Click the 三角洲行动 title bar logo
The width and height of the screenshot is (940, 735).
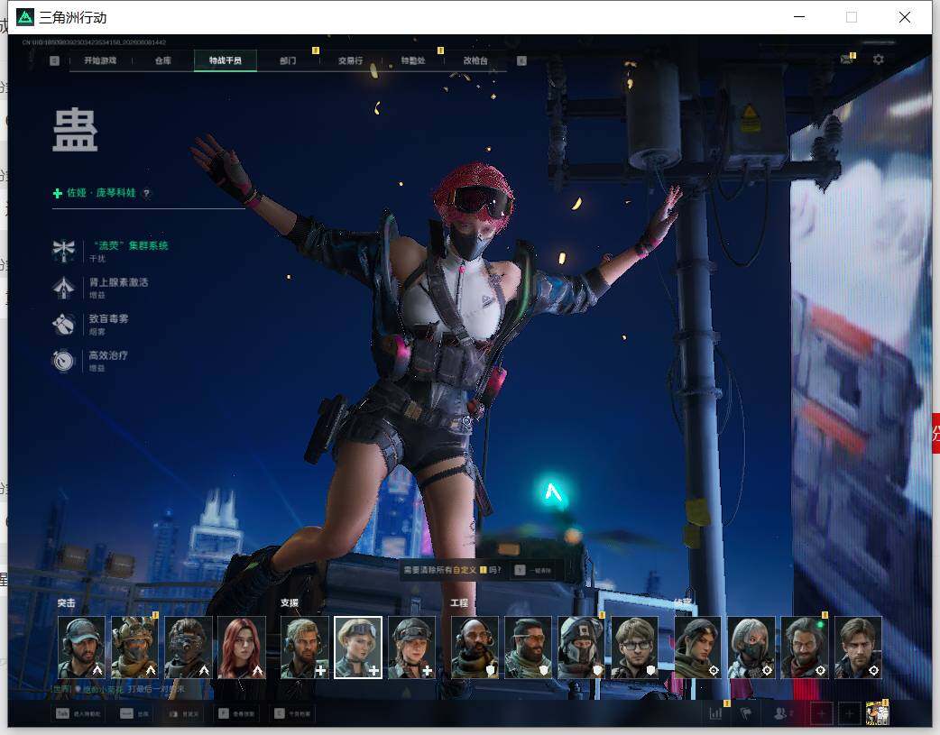point(25,17)
